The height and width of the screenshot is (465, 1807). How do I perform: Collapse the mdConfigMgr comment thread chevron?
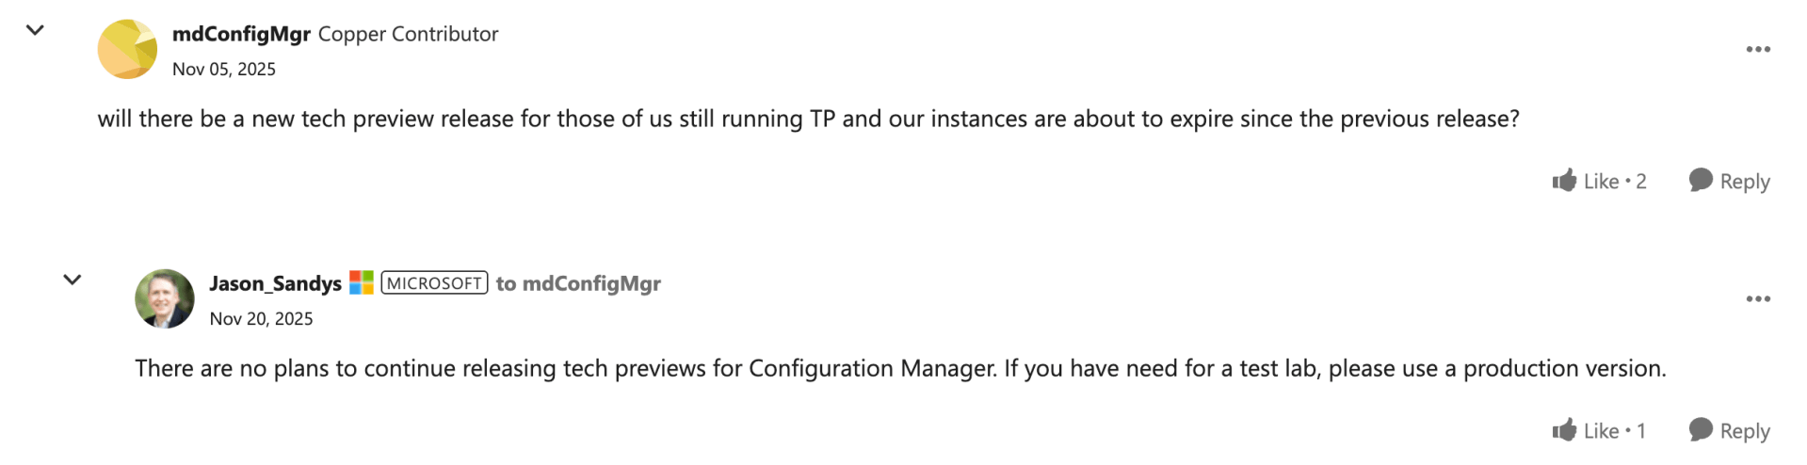click(x=35, y=30)
